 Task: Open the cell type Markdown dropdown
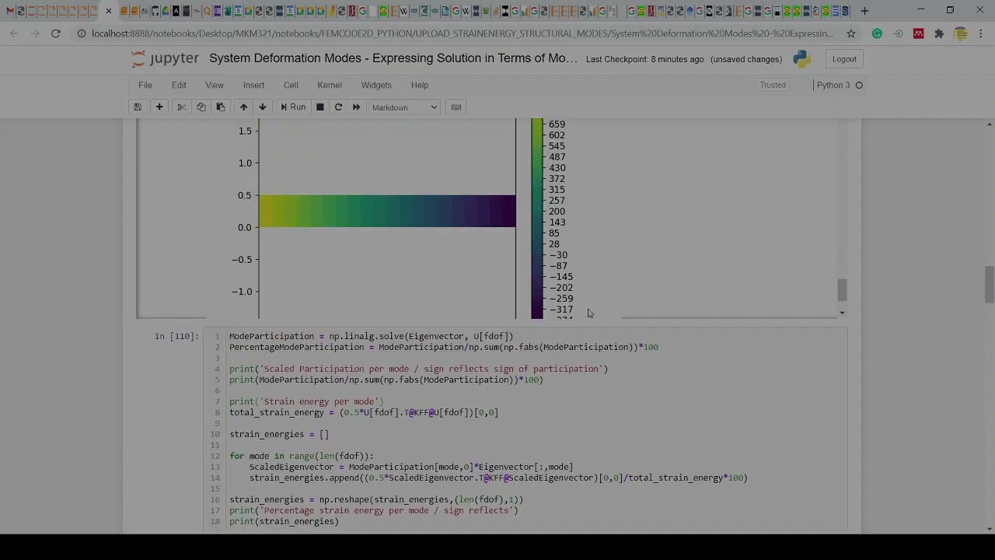(405, 107)
